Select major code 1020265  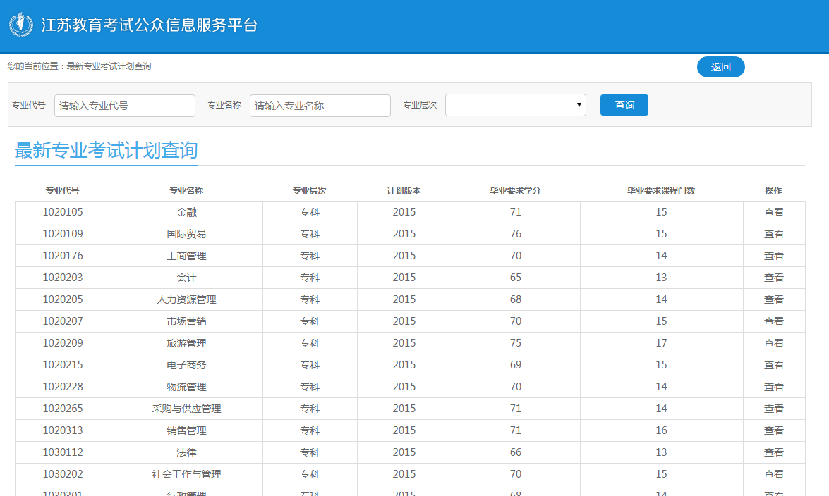pyautogui.click(x=63, y=409)
